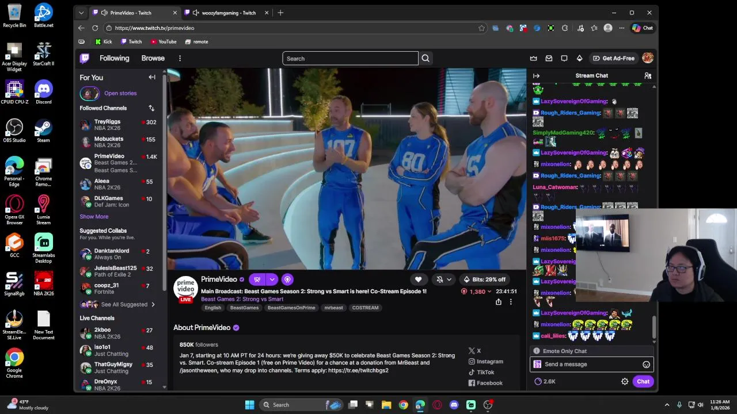Open the Windows tray hidden icons chevron
This screenshot has height=414, width=737.
[x=667, y=405]
